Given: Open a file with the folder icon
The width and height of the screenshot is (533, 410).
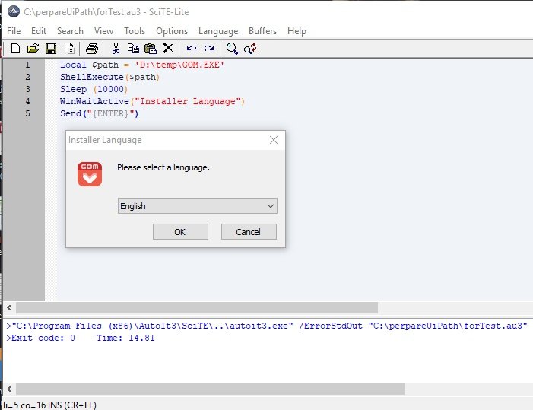Looking at the screenshot, I should point(33,49).
